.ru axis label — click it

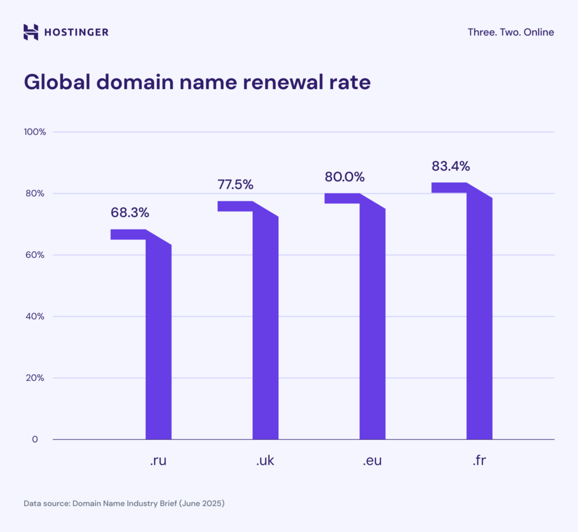(x=157, y=460)
